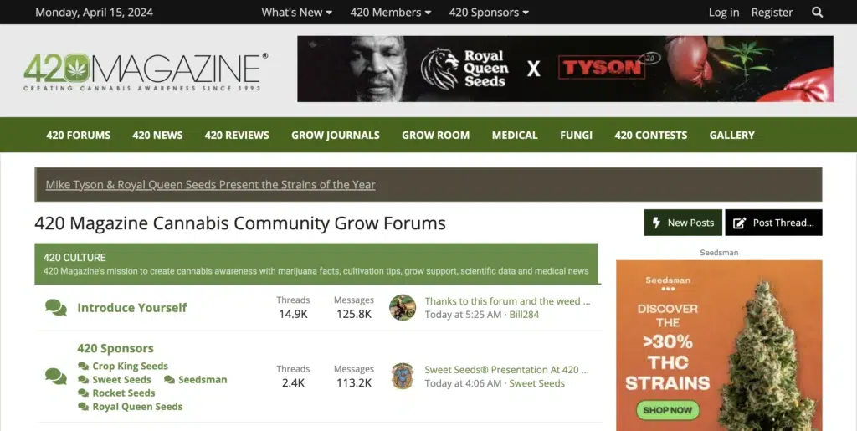This screenshot has height=431, width=857.
Task: Open the 420 REVIEWS nav tab
Action: [x=237, y=135]
